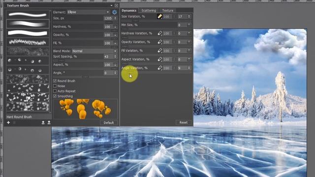Click the Reset button in Dynamics

184,122
